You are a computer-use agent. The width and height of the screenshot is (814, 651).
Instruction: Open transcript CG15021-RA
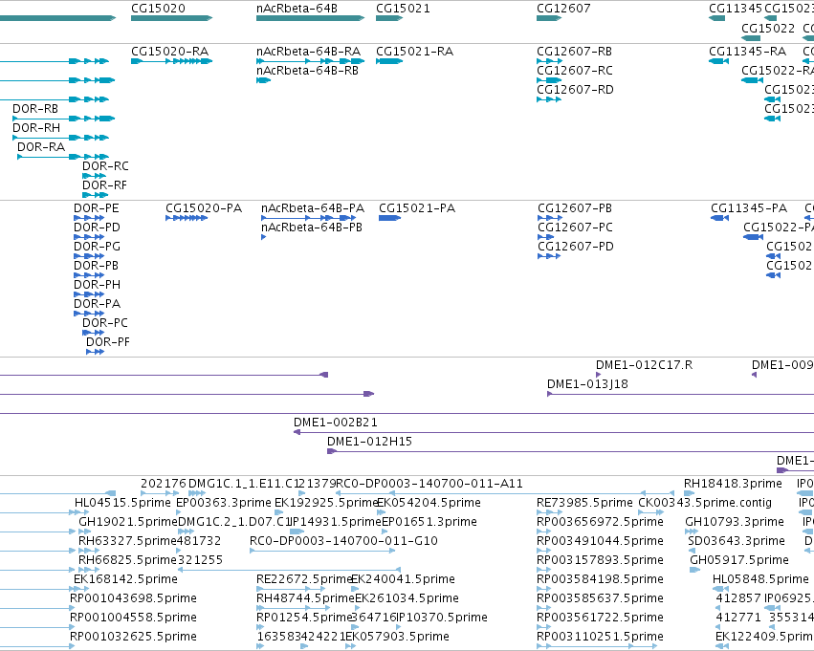click(x=415, y=52)
